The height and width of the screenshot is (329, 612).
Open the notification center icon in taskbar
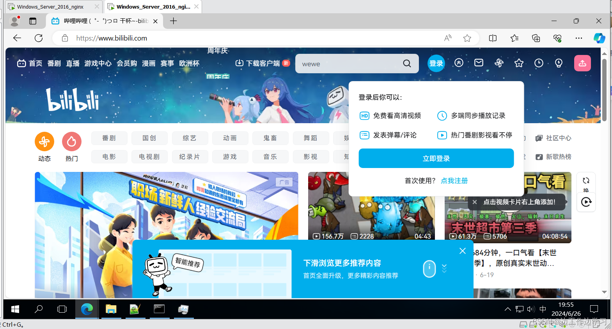(594, 309)
